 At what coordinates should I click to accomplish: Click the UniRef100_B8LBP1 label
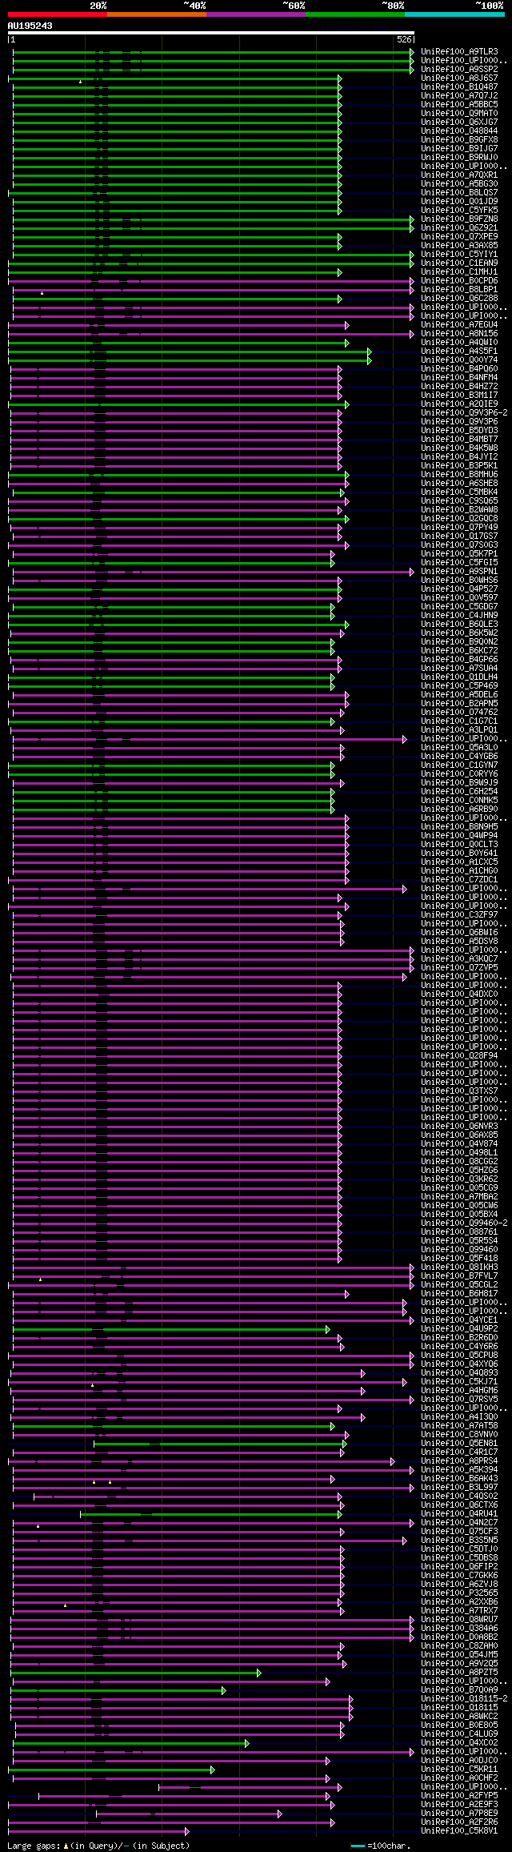click(459, 290)
